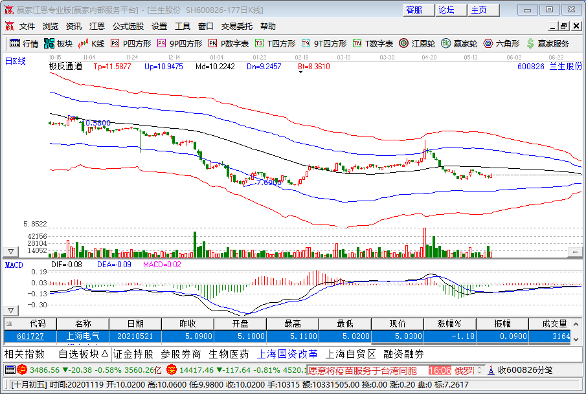Screen dimensions: 586x394
Task: Sort by the 现价 column header
Action: (x=398, y=323)
